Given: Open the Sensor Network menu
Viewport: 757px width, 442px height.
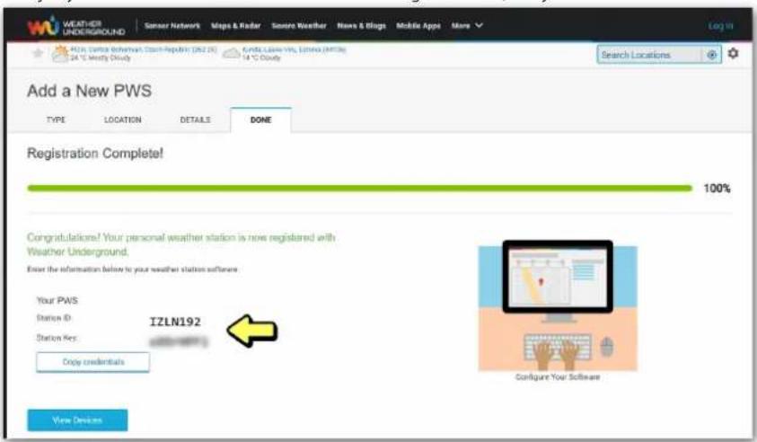Looking at the screenshot, I should [172, 25].
